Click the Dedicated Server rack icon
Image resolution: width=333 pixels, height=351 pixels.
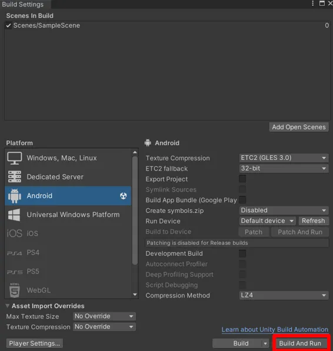tap(15, 176)
